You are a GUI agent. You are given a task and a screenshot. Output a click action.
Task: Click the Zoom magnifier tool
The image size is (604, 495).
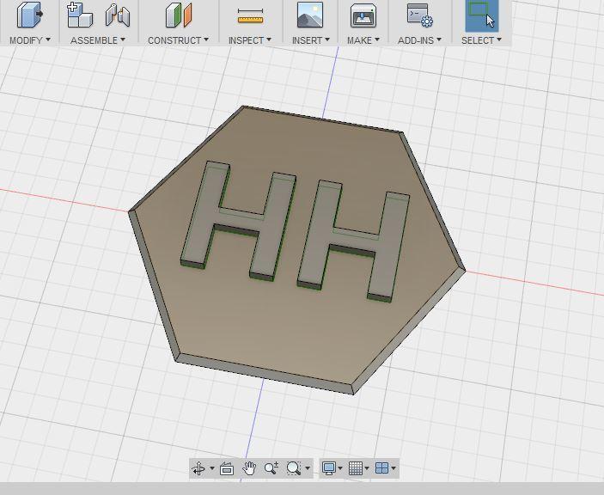point(271,468)
